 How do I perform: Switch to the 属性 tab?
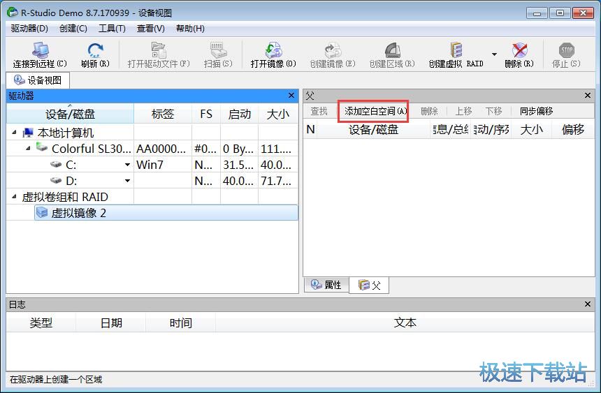point(326,285)
